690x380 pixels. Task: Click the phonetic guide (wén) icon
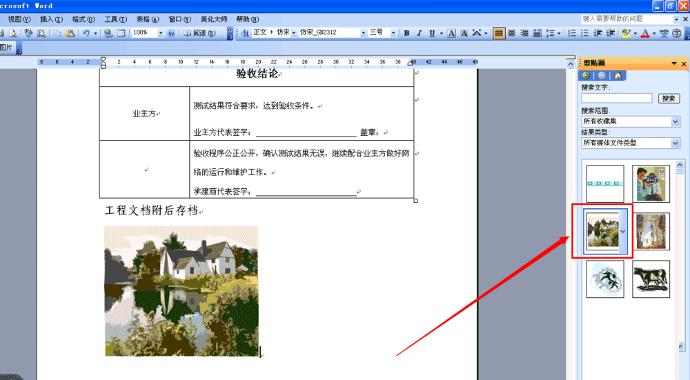(x=664, y=33)
